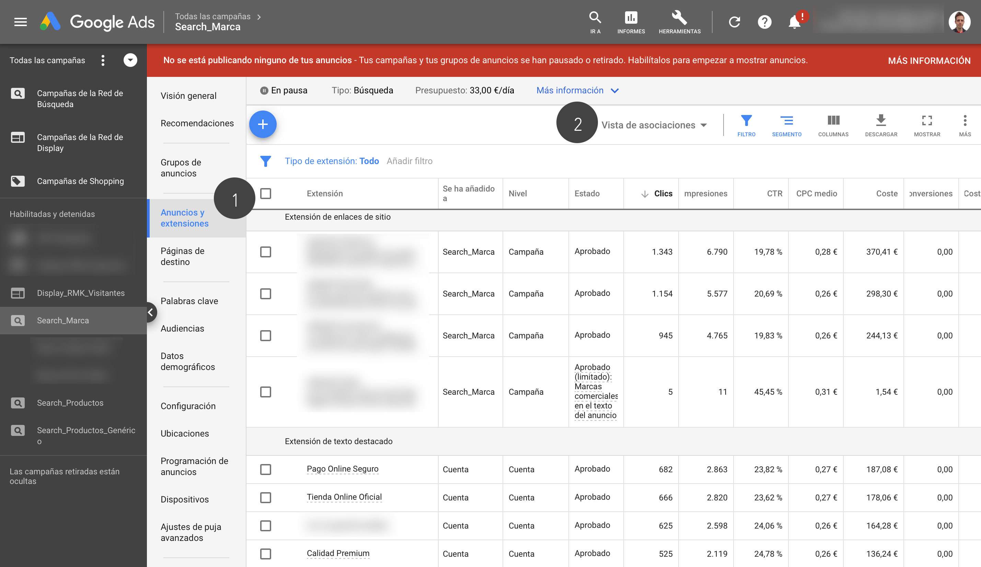Check the sitelink row with 1.343 clics
Viewport: 981px width, 567px height.
(265, 252)
